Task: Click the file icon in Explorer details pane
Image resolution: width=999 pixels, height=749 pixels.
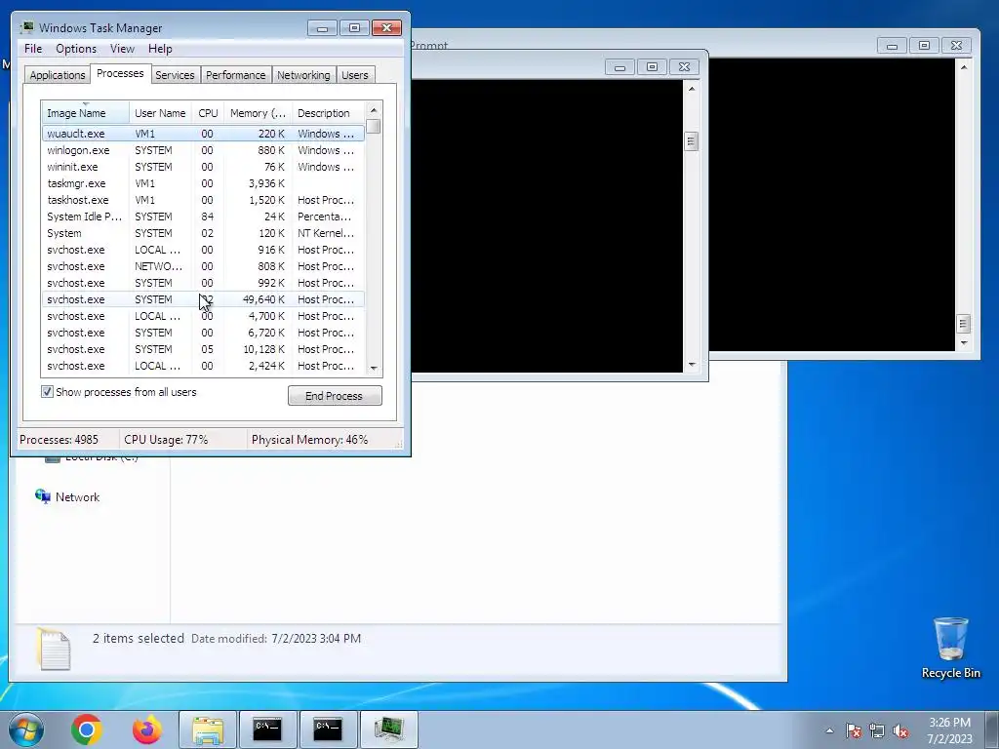Action: tap(54, 649)
